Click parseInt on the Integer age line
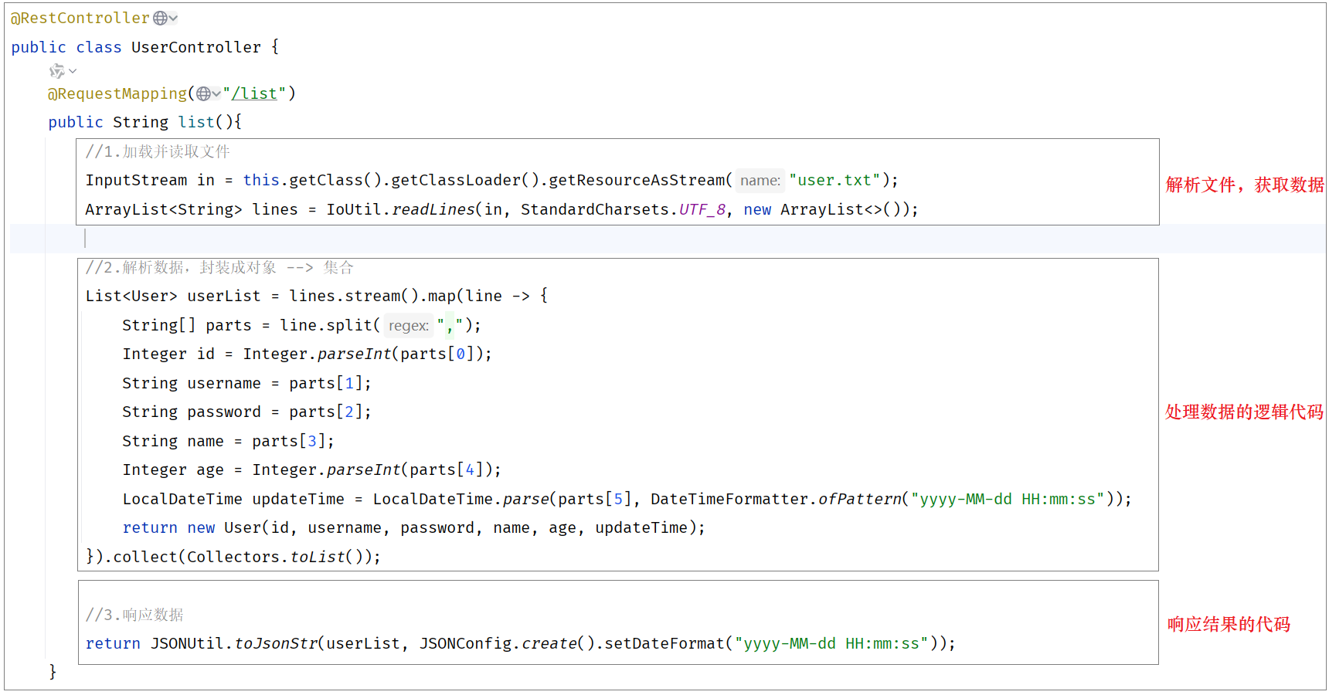The image size is (1329, 695). (364, 470)
